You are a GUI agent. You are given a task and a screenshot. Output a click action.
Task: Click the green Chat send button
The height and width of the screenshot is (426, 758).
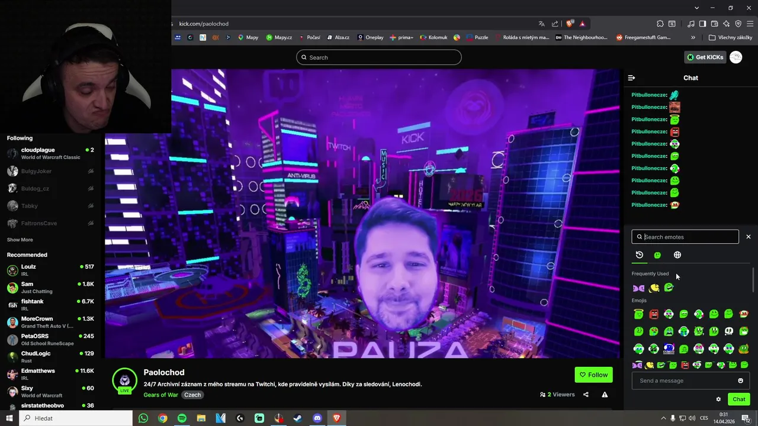(739, 399)
